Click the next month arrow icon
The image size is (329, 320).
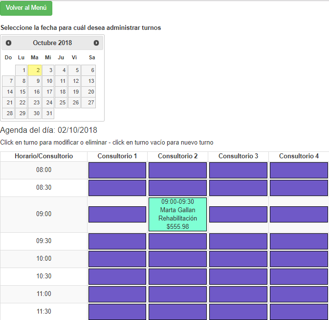96,43
